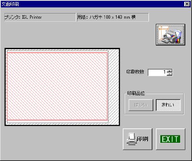
Task: Click the 印刷枚数 label
Action: (x=135, y=72)
